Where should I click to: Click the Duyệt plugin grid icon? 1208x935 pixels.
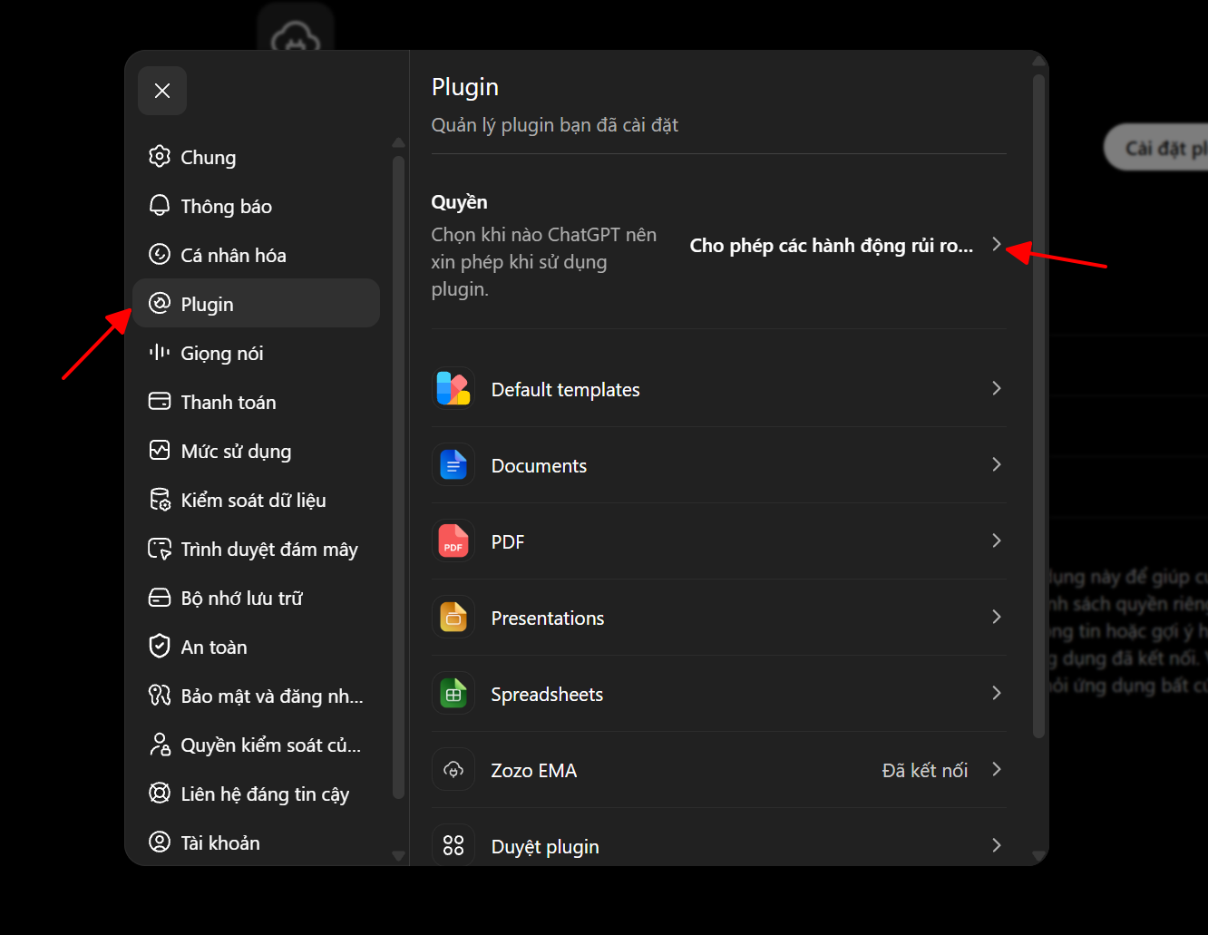(453, 845)
